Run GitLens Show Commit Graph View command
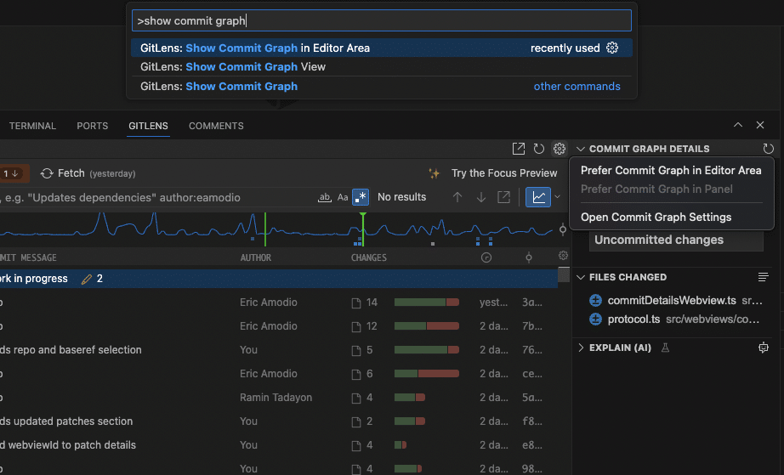 (x=382, y=67)
